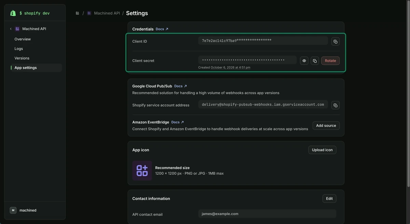Click the app icon thumbnail image

tap(142, 170)
